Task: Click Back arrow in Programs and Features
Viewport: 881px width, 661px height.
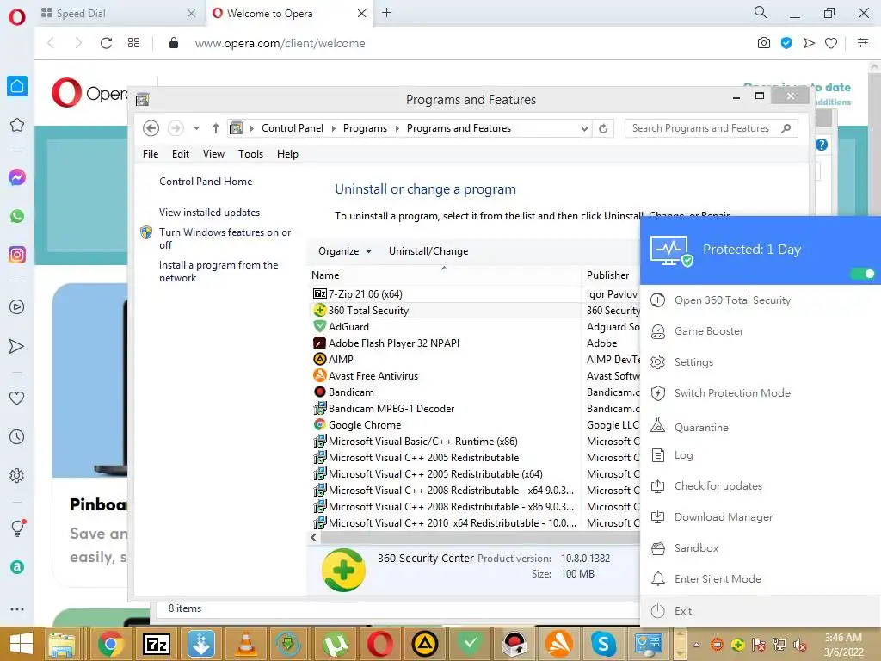Action: [151, 128]
